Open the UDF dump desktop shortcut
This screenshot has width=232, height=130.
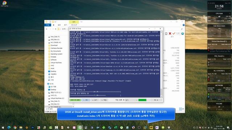tap(4, 4)
